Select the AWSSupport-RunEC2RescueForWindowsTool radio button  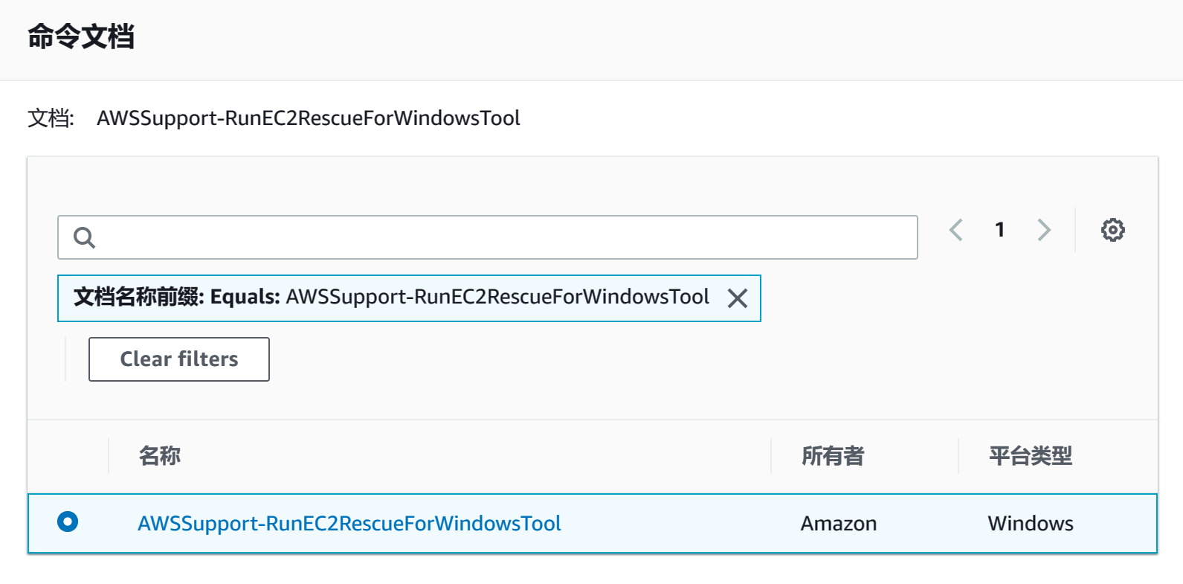pos(68,522)
